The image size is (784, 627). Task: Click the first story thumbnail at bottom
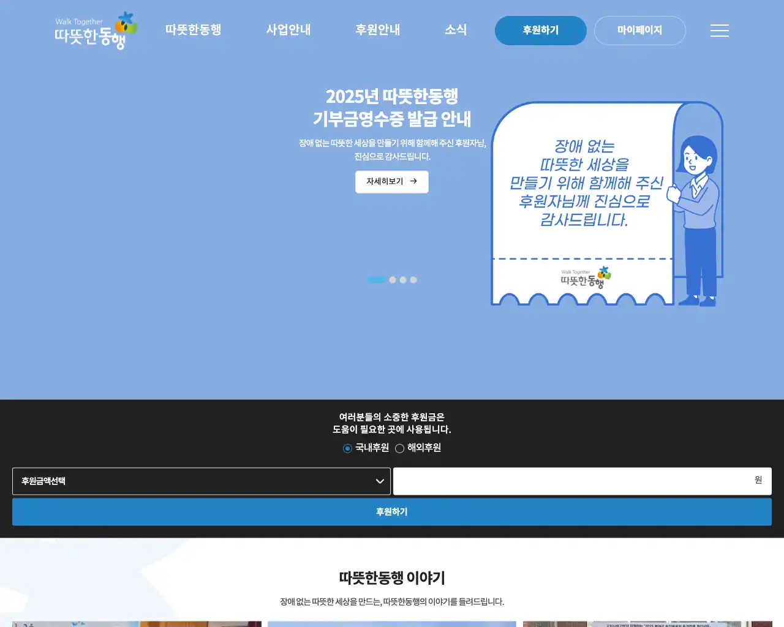(137, 623)
